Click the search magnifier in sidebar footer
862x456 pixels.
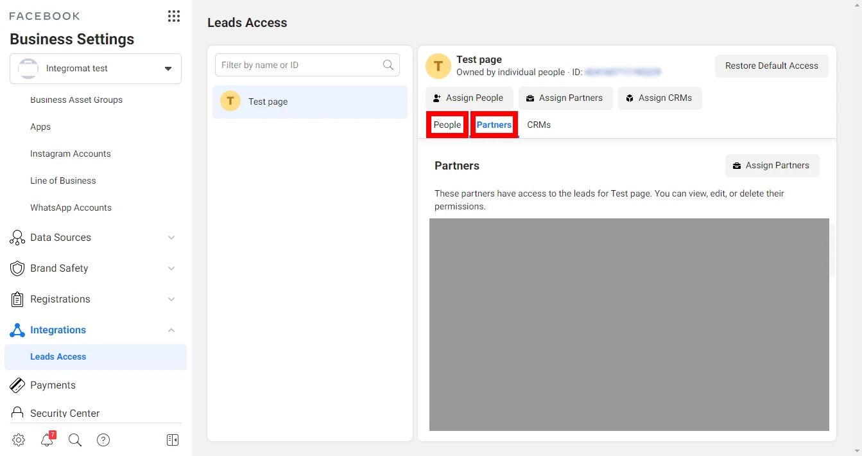coord(75,440)
